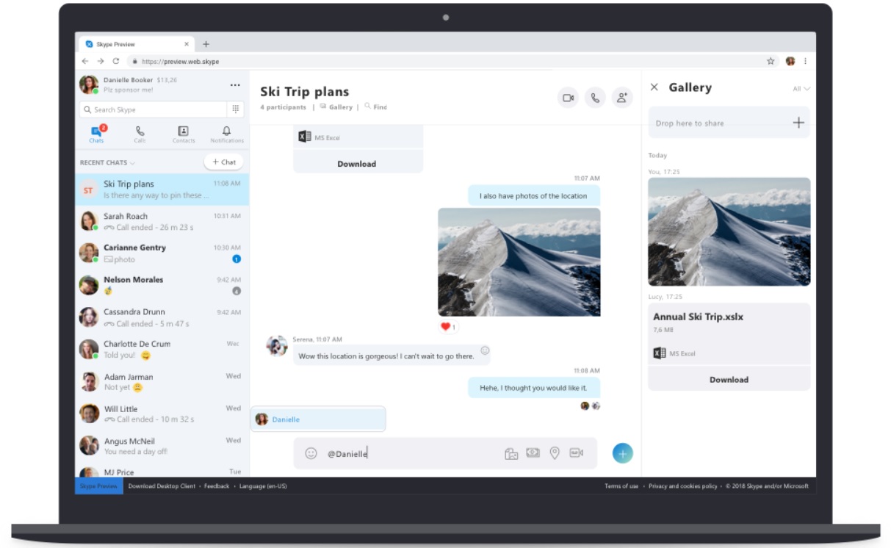Go back in the browser

coord(85,62)
